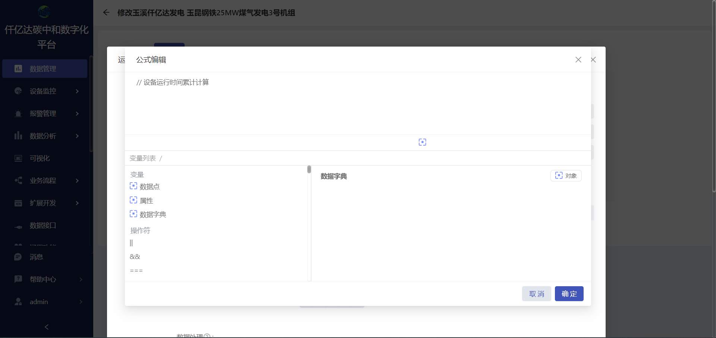The height and width of the screenshot is (338, 716).
Task: Click the 报警管理 alarm icon
Action: click(x=18, y=113)
